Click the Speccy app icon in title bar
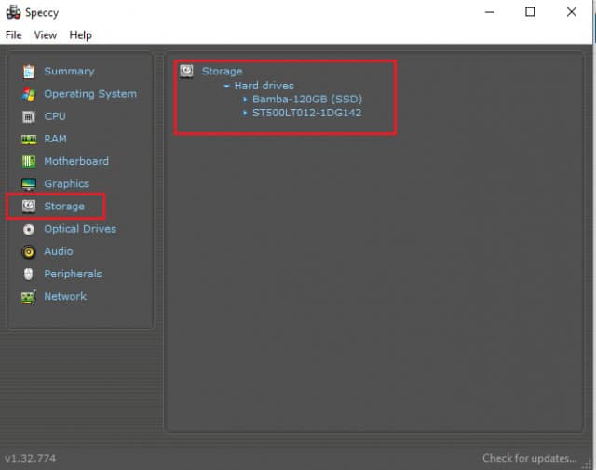 pos(13,12)
